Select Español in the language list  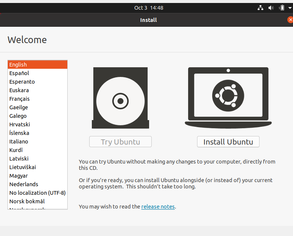click(38, 73)
